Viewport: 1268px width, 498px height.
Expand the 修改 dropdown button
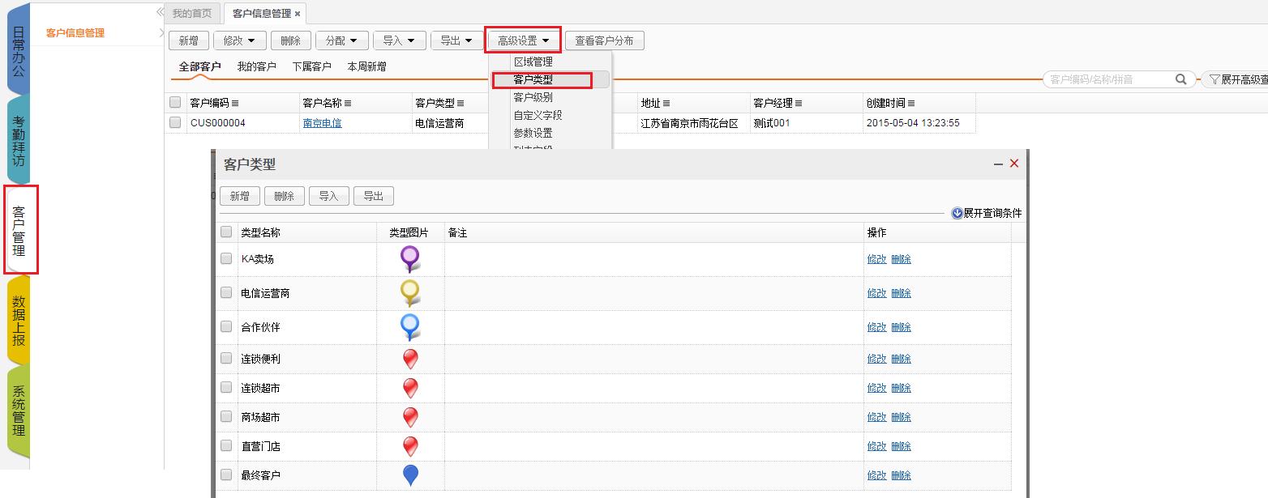tap(239, 40)
